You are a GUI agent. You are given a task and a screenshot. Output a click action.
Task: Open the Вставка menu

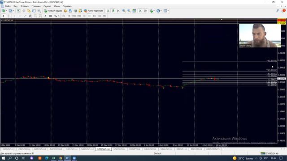pos(25,6)
